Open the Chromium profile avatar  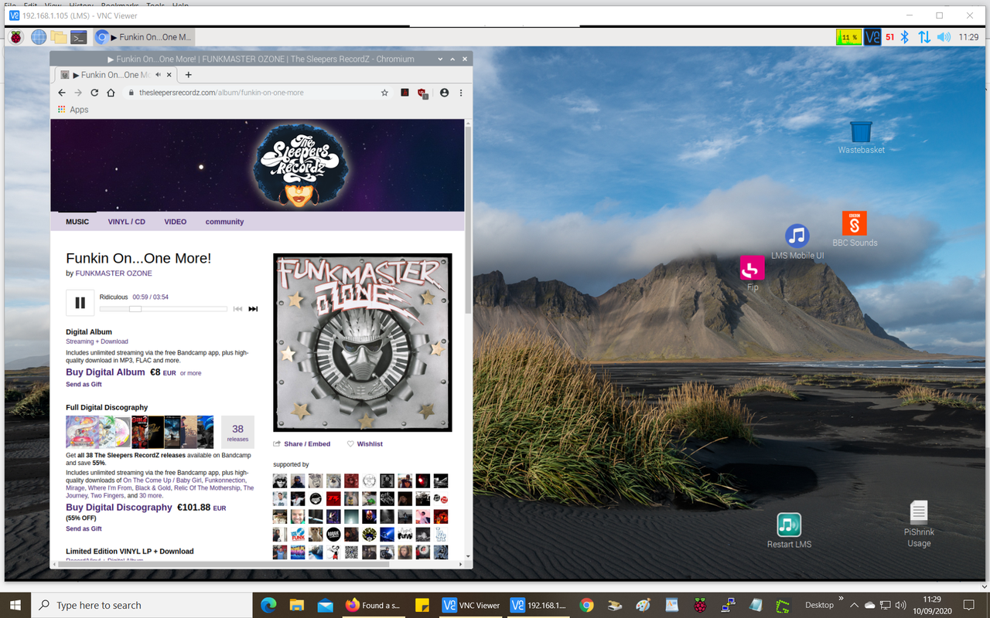click(x=444, y=93)
